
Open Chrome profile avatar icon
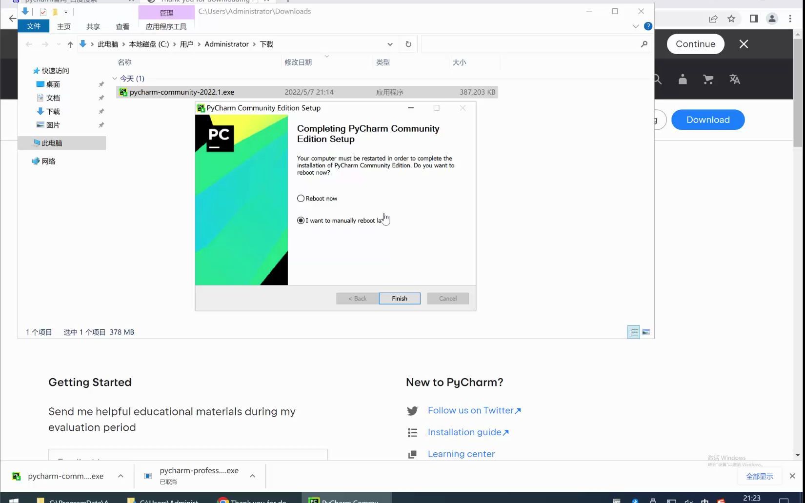772,19
